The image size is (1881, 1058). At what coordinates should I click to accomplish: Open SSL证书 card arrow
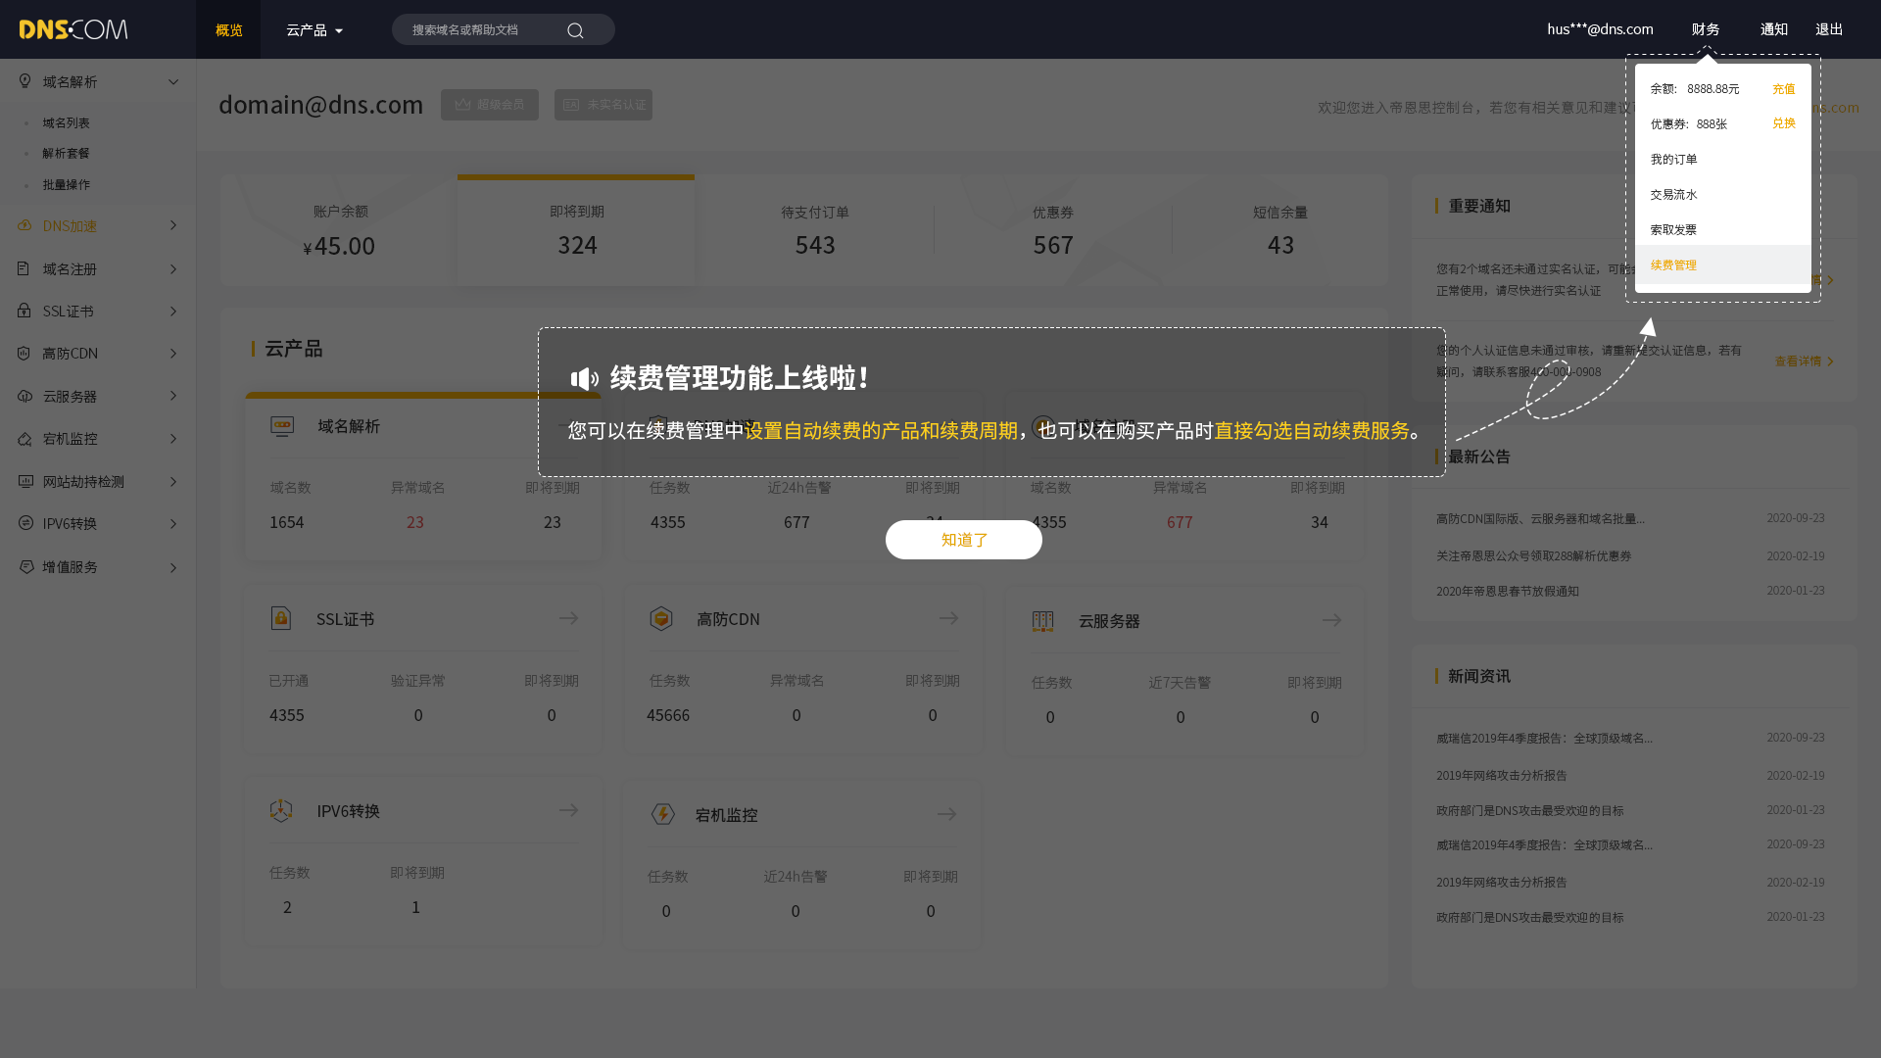tap(568, 618)
